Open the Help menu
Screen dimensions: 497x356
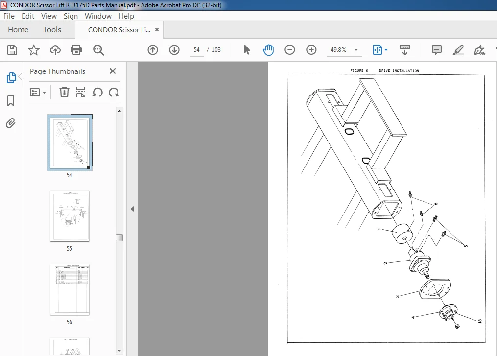[x=126, y=16]
